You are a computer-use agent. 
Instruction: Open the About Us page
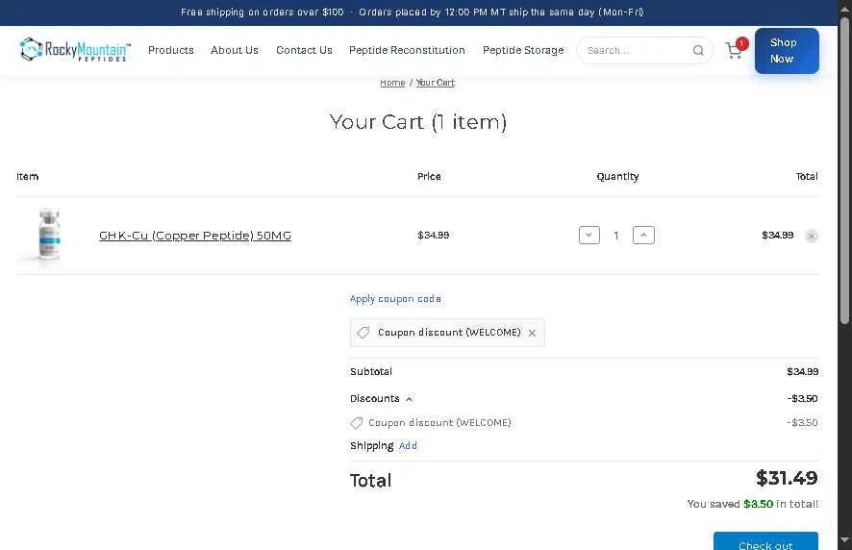pyautogui.click(x=235, y=50)
